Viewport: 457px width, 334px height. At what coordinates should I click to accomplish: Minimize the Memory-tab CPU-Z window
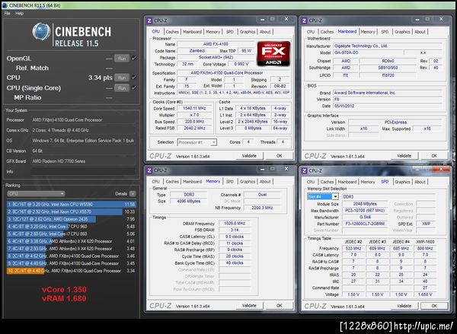point(263,169)
